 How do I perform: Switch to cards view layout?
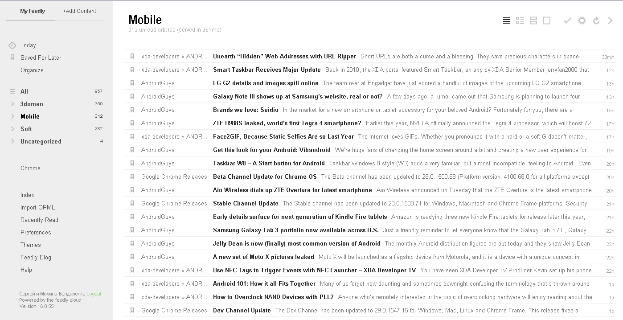pos(533,21)
